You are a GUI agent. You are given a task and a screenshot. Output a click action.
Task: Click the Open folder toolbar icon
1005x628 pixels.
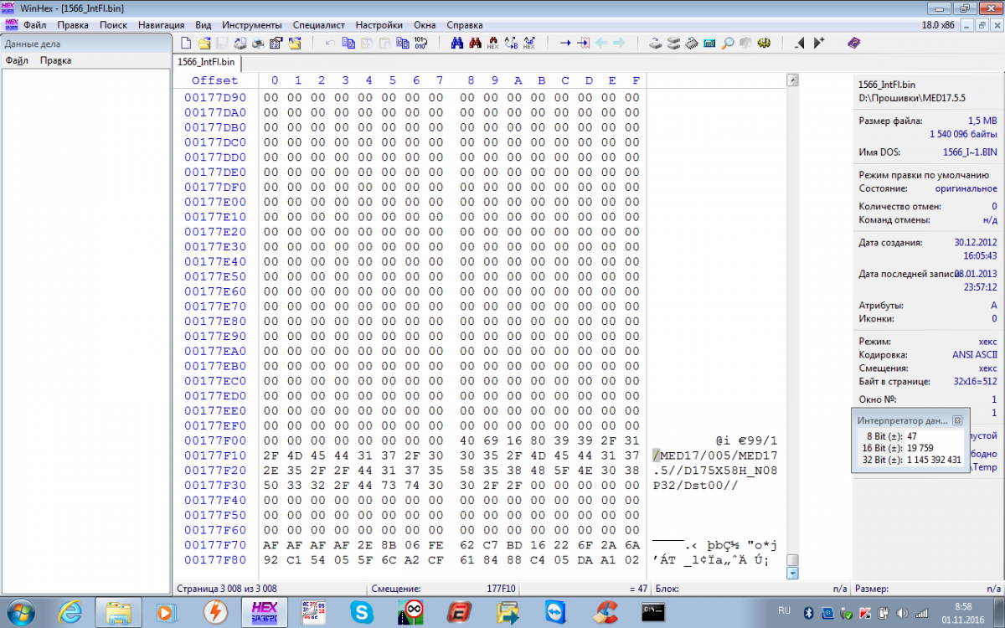(x=294, y=43)
